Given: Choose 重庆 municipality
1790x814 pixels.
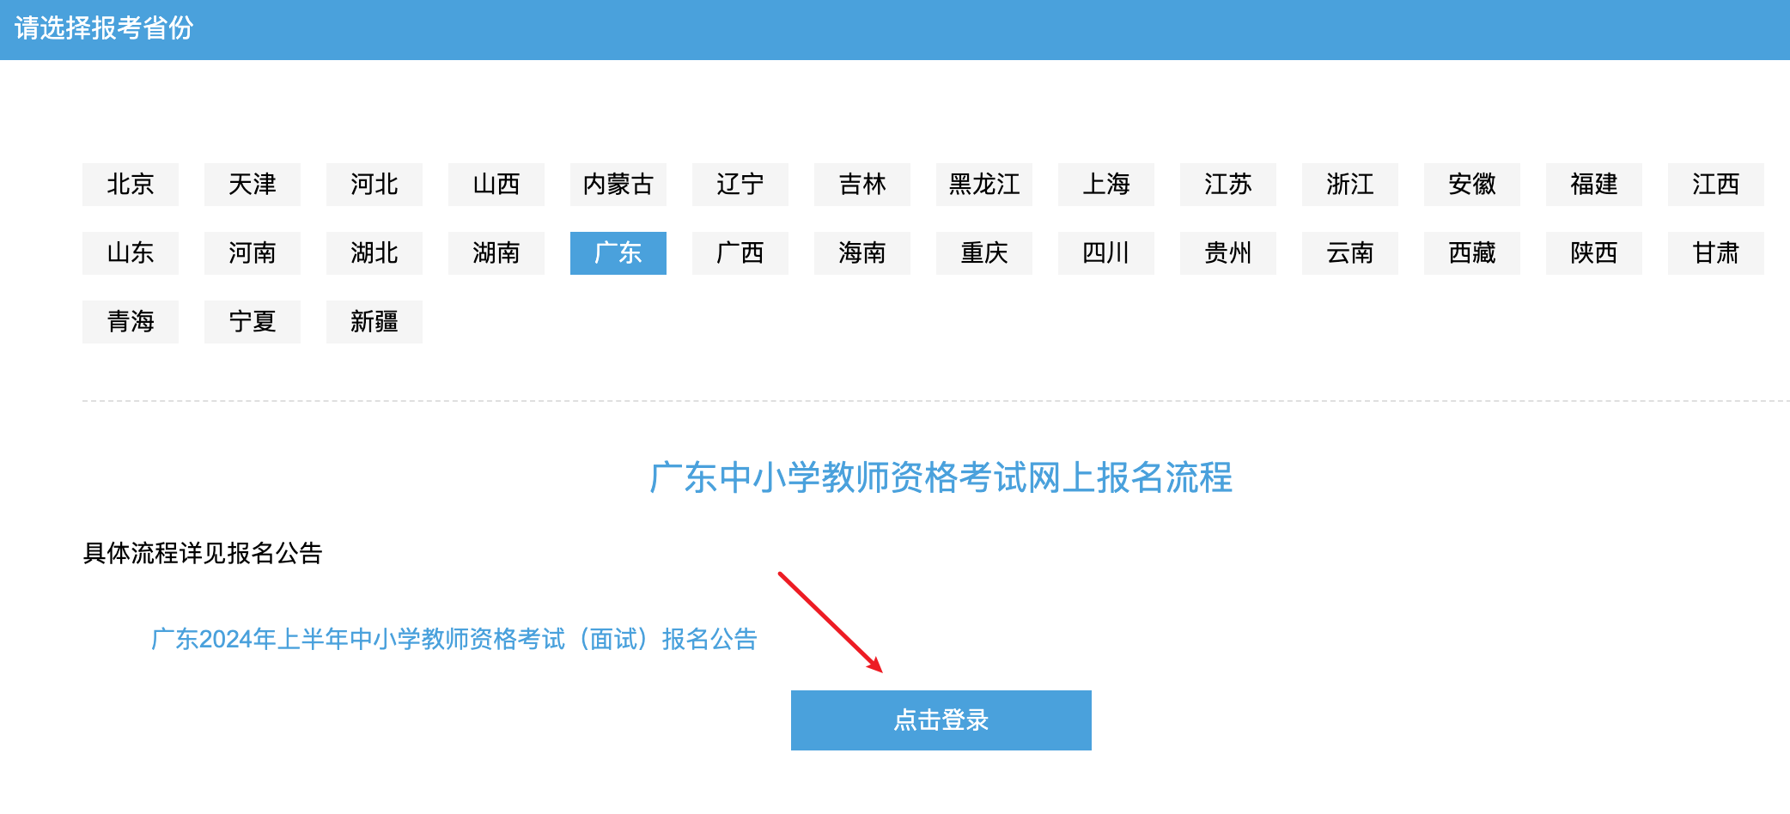Looking at the screenshot, I should pyautogui.click(x=984, y=253).
